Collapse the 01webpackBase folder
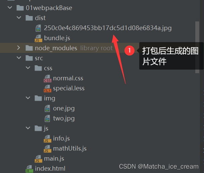The image size is (204, 173). point(10,7)
